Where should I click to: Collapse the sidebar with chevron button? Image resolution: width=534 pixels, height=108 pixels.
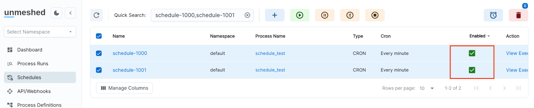coord(70,13)
